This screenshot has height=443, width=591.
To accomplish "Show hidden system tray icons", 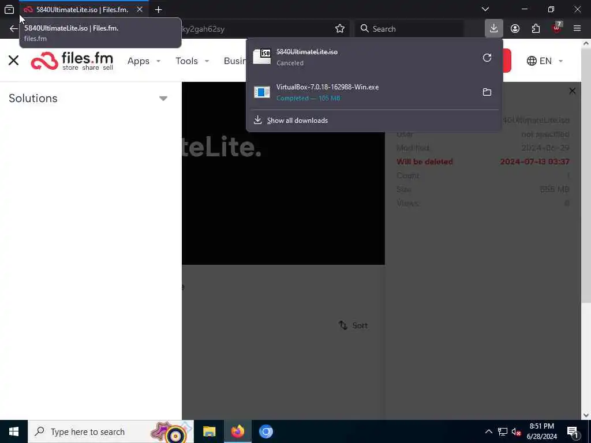I will 488,431.
